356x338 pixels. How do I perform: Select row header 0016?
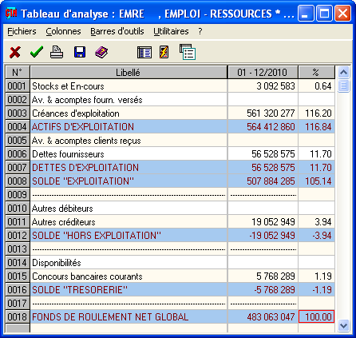[x=18, y=290]
